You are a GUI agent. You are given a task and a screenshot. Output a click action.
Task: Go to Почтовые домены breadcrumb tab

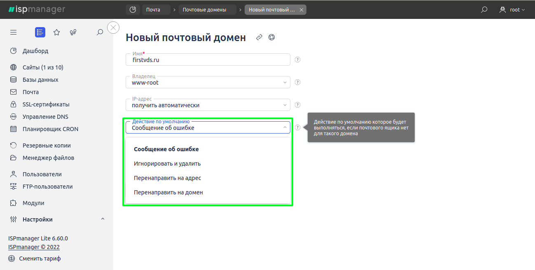click(x=207, y=9)
